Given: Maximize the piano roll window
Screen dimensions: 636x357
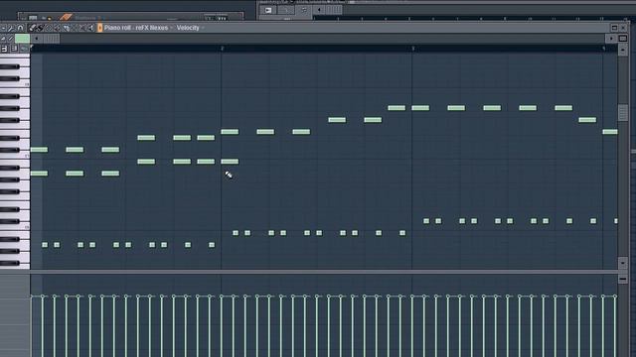Looking at the screenshot, I should point(614,28).
